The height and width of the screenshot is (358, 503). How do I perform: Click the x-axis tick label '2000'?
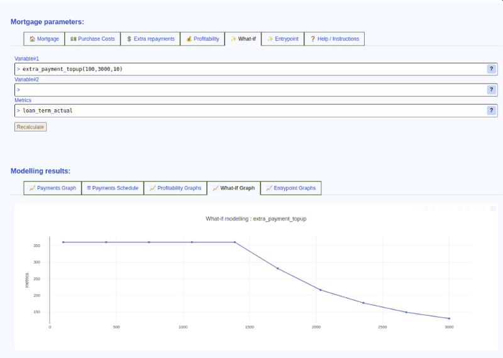tap(316, 327)
